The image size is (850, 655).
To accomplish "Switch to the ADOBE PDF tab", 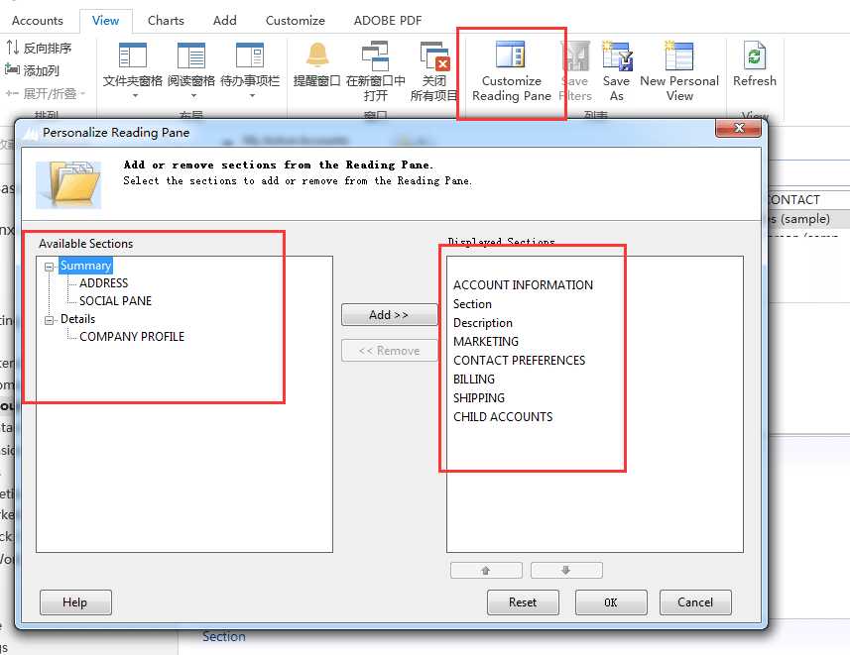I will coord(387,21).
